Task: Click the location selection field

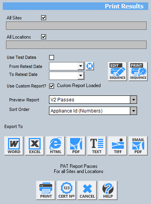Action: 76,45
